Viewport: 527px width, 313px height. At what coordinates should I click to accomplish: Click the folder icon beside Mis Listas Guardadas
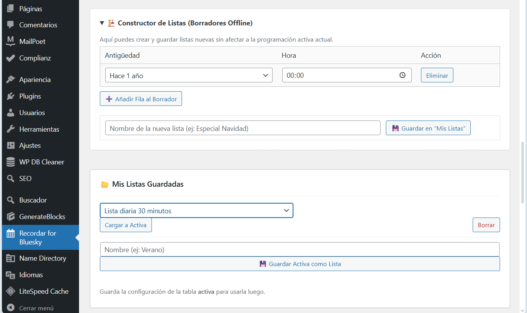click(105, 184)
